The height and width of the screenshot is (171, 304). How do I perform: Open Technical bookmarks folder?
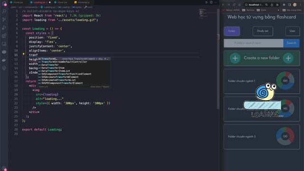click(x=248, y=10)
